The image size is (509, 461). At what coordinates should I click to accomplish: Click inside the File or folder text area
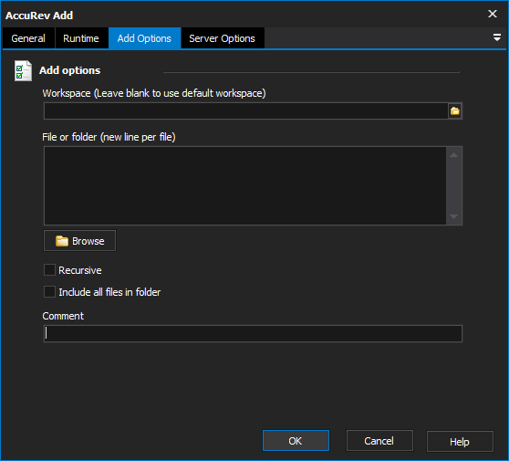pos(245,185)
